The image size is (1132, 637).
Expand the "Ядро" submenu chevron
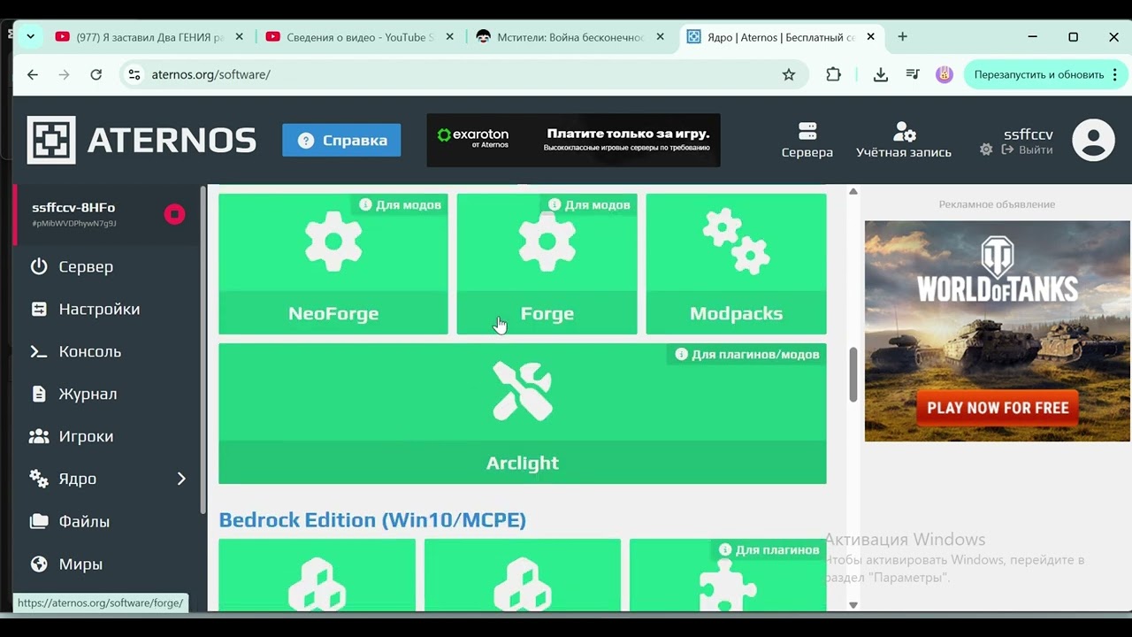(181, 479)
